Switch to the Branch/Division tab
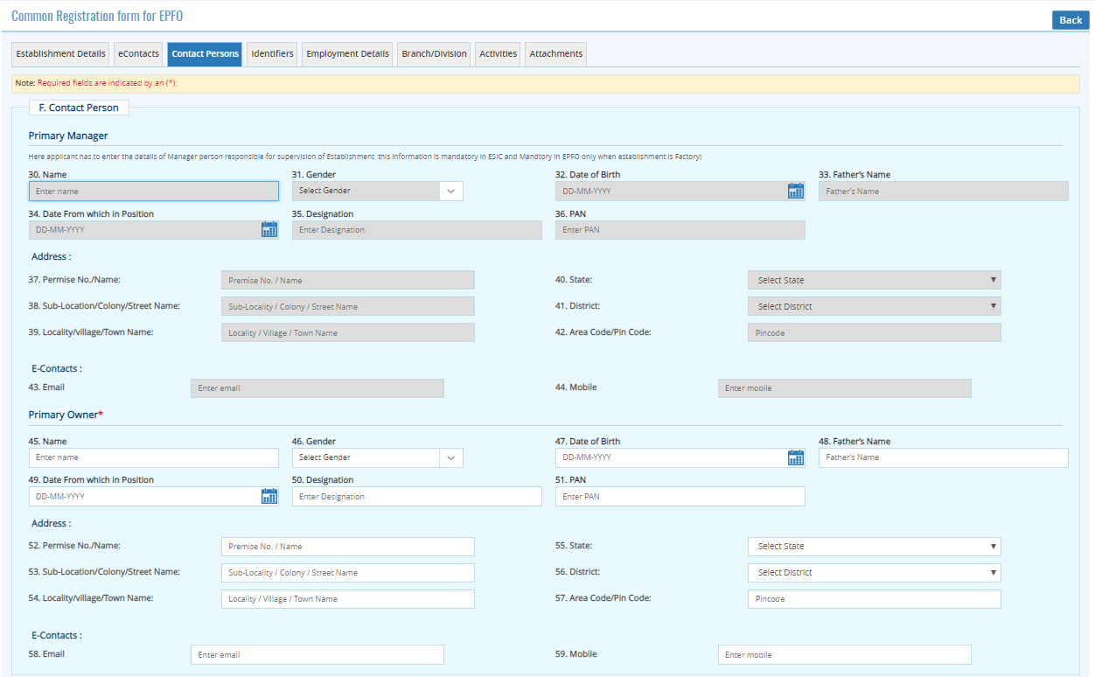 [x=434, y=54]
